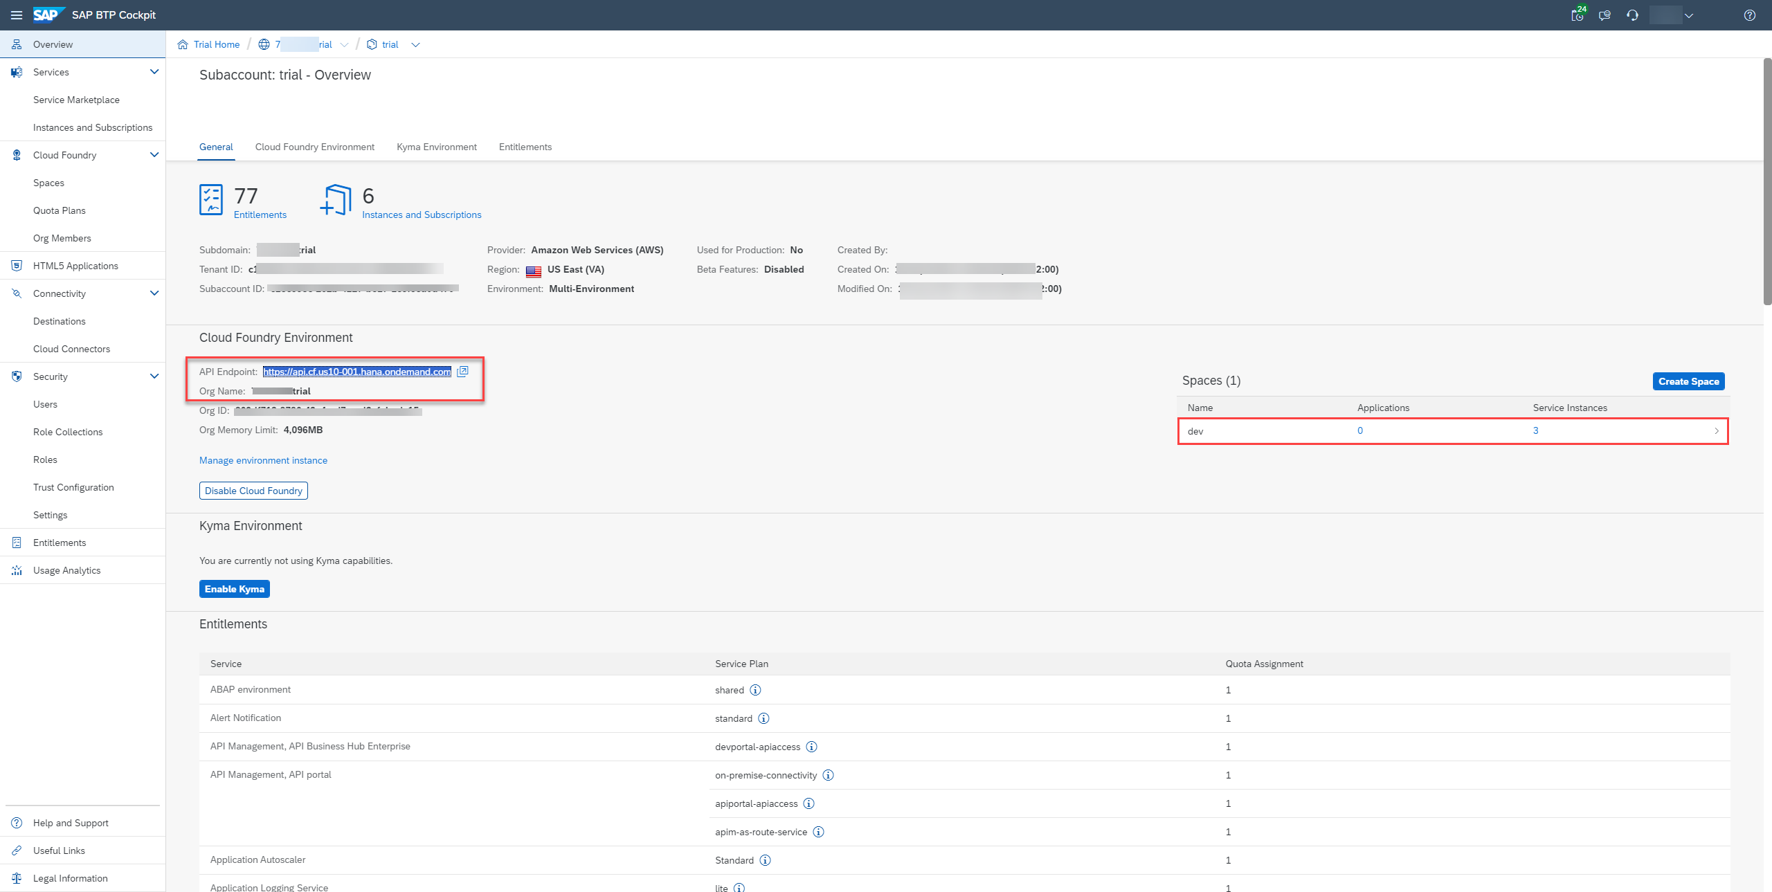Screen dimensions: 1772x892
Task: Click the Disable Cloud Foundry button
Action: click(x=253, y=491)
